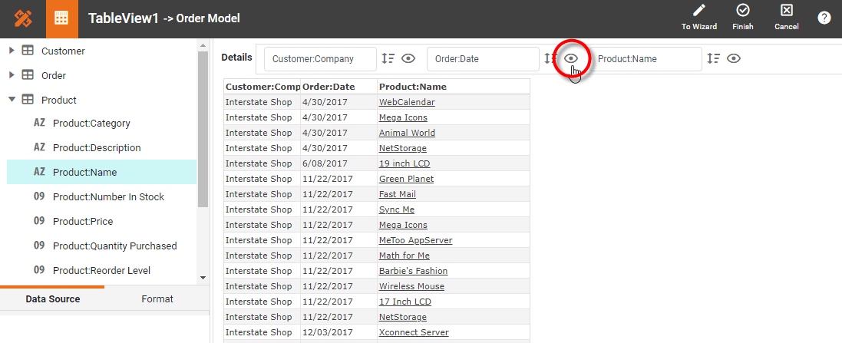Expand the Customer tree node
Viewport: 842px width, 343px height.
pyautogui.click(x=12, y=51)
